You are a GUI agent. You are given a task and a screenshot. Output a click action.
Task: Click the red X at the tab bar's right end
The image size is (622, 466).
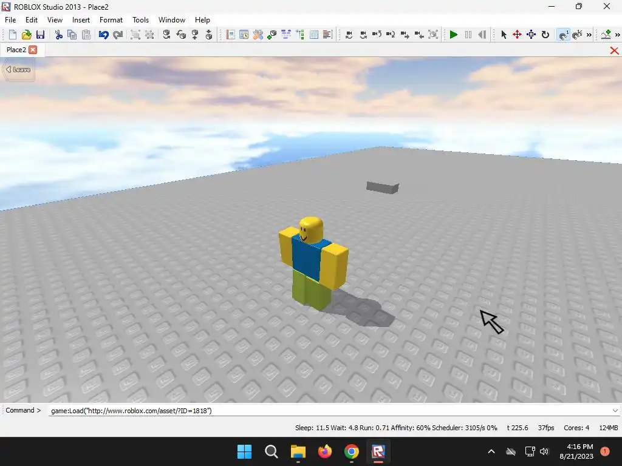614,50
